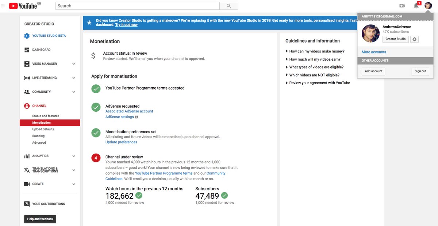Expand the Live Streaming section chevron
Screen dimensions: 438x226
[74, 78]
